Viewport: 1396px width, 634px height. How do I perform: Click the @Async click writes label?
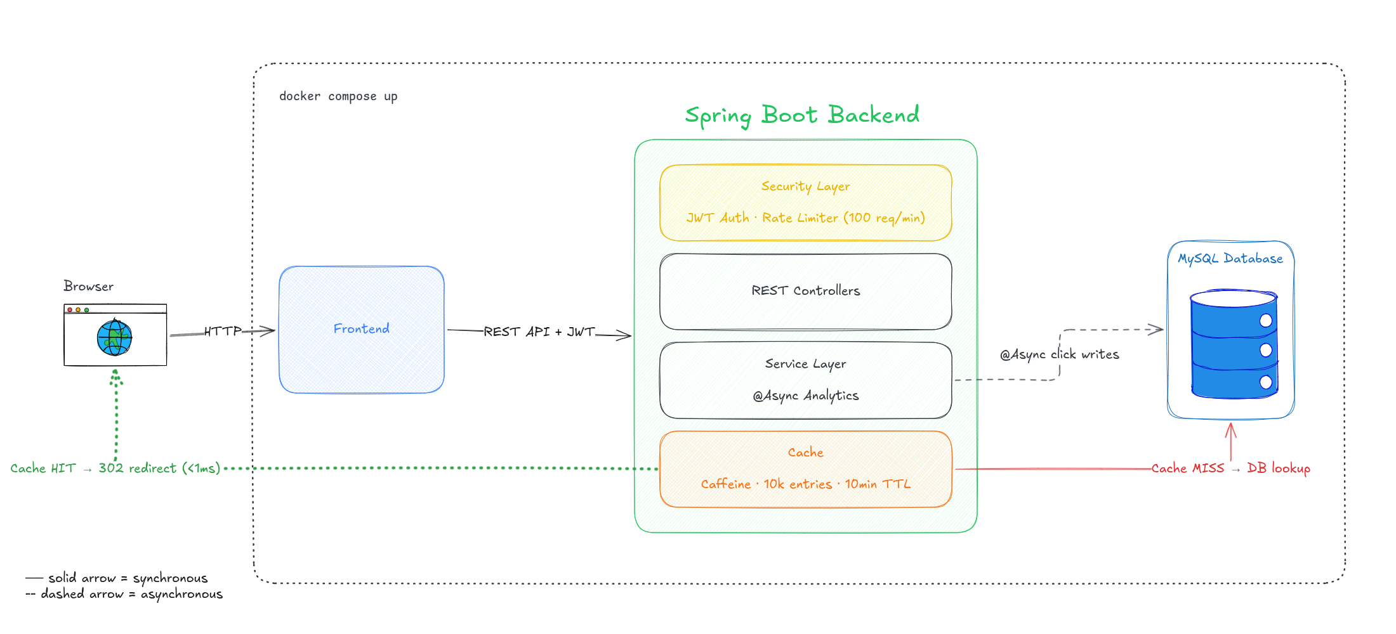click(x=1059, y=354)
